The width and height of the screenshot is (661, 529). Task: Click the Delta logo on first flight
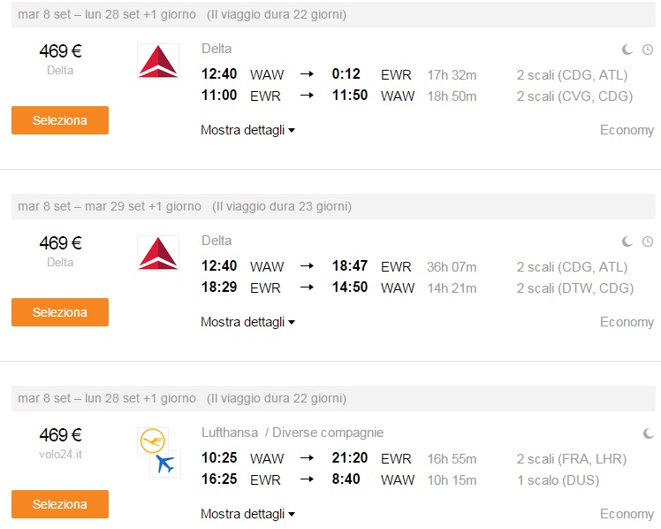(158, 61)
